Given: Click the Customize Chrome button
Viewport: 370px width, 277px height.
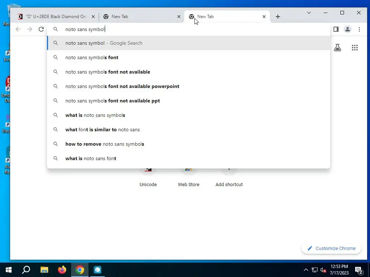Looking at the screenshot, I should click(331, 248).
